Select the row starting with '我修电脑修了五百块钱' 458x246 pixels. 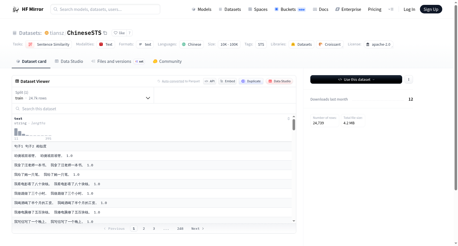click(152, 212)
